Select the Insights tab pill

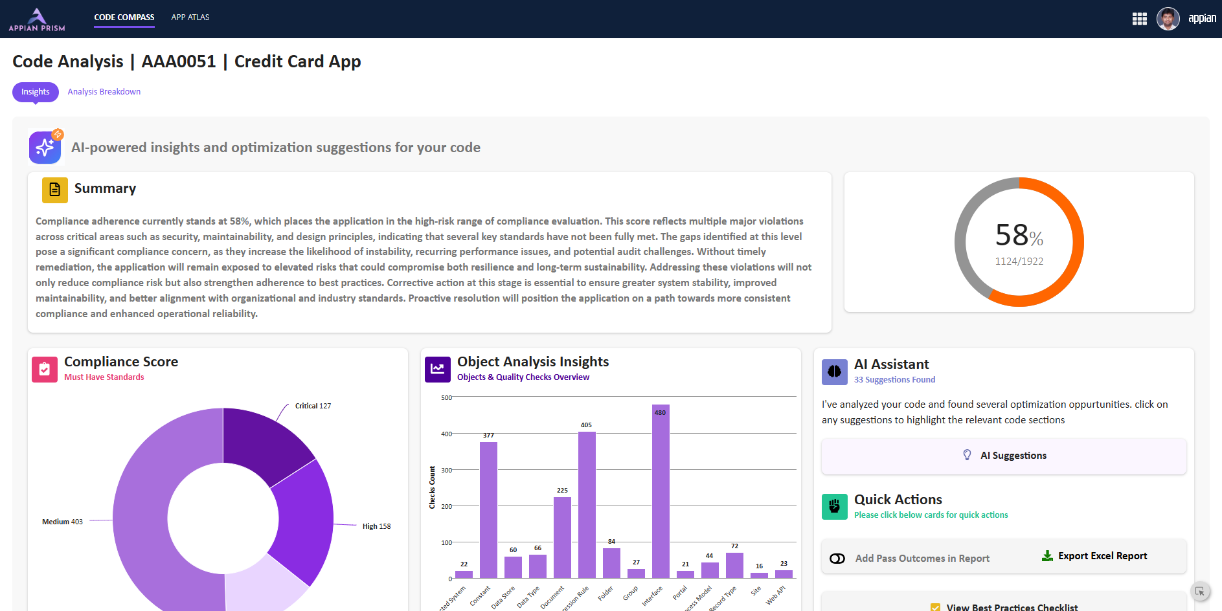35,92
